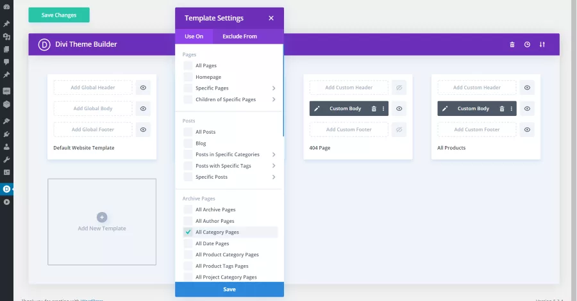Check All Archive Pages checkbox
Image resolution: width=577 pixels, height=301 pixels.
tap(188, 209)
